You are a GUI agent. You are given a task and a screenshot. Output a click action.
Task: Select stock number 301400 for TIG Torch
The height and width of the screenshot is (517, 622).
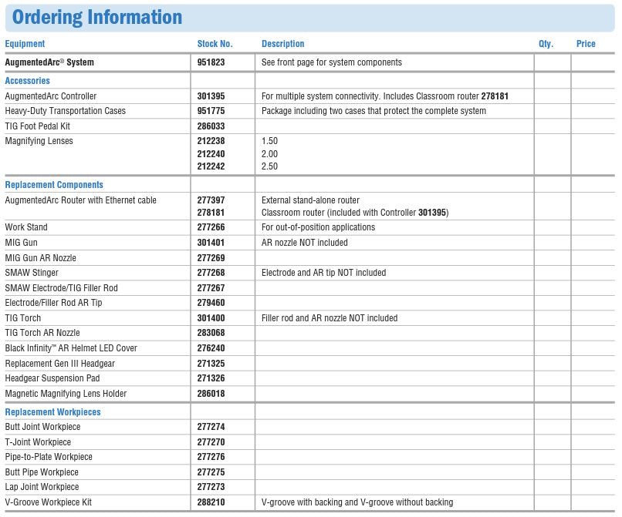211,318
